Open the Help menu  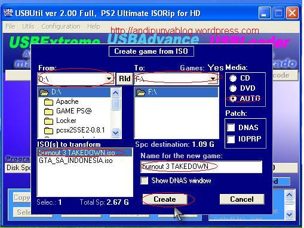[x=93, y=26]
